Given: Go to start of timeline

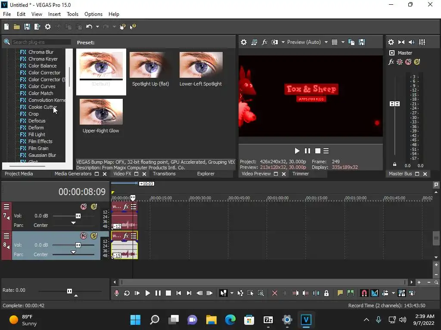Looking at the screenshot, I should tap(179, 293).
